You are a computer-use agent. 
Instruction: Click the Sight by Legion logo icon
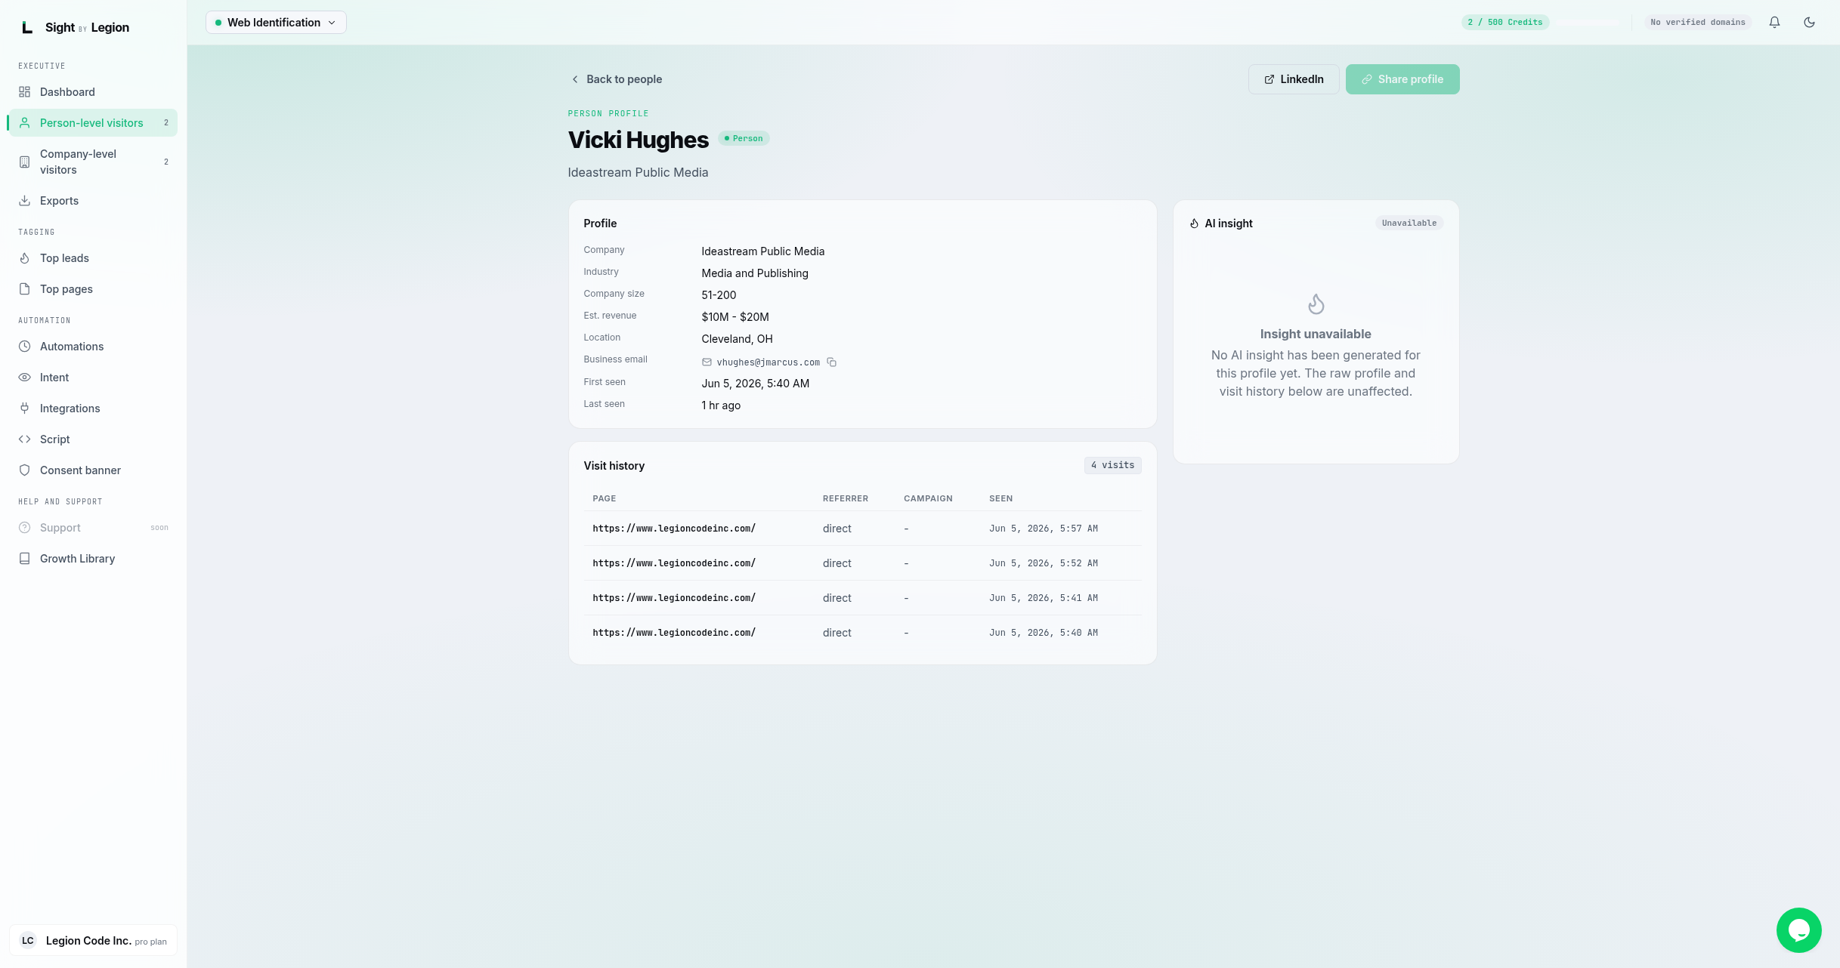coord(27,28)
